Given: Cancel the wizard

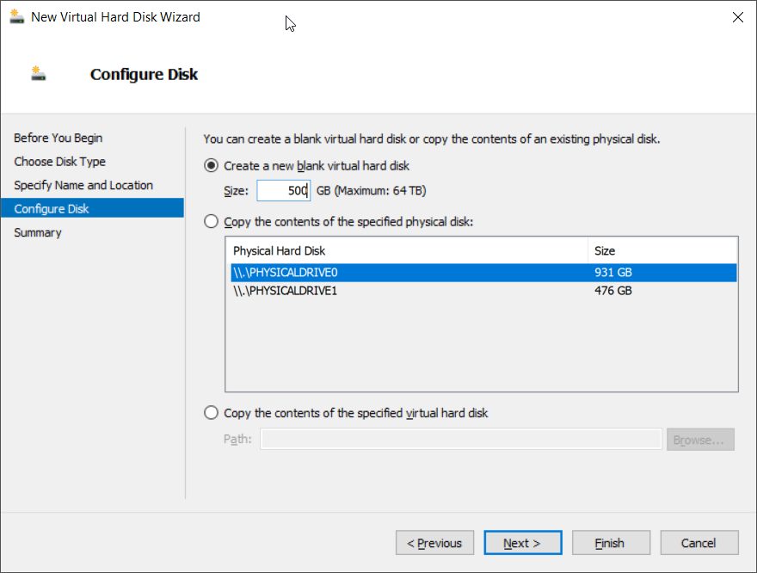Looking at the screenshot, I should 699,543.
